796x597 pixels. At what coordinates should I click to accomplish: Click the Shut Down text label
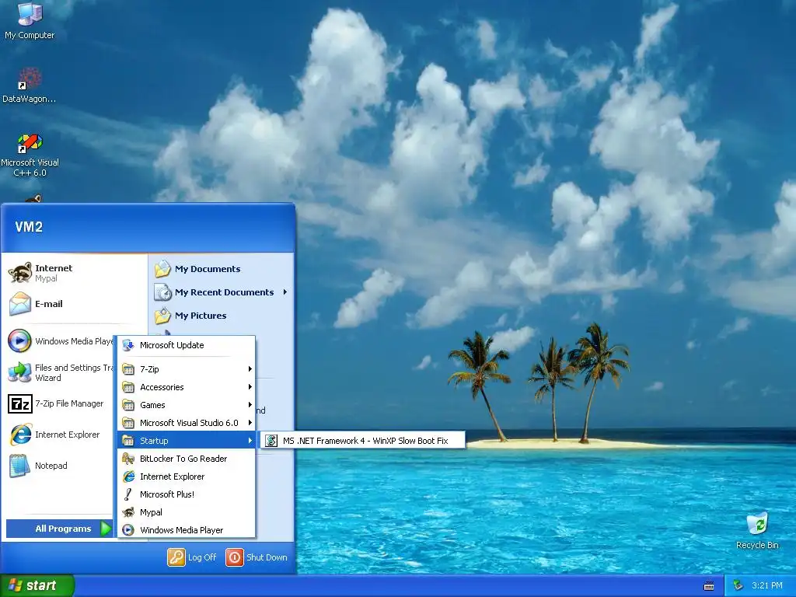coord(267,557)
